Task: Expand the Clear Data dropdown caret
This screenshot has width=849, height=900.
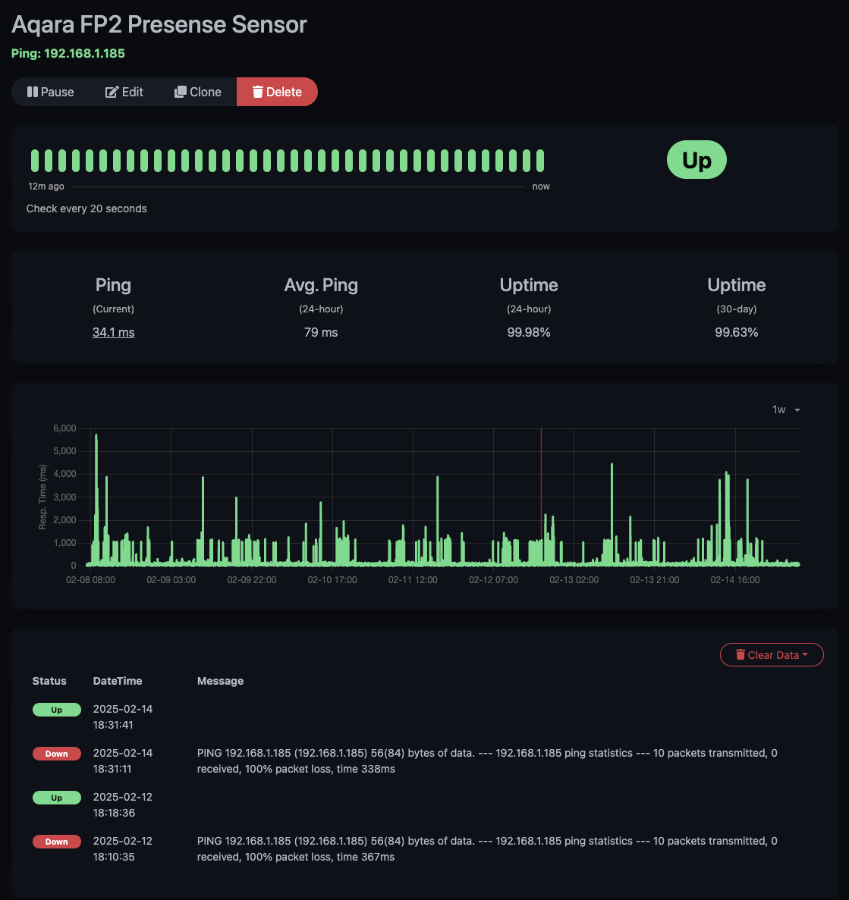Action: [x=805, y=655]
